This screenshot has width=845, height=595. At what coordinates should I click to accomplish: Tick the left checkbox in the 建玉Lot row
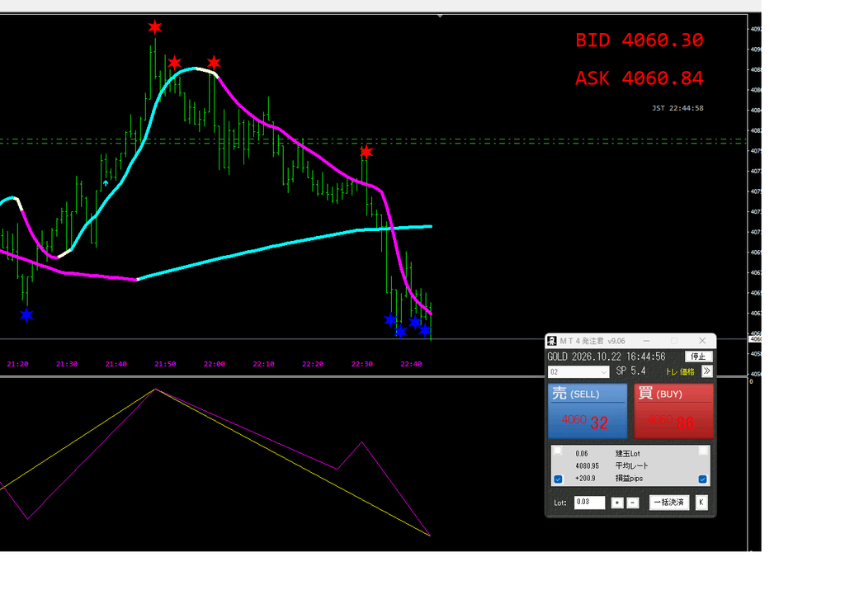coord(558,451)
